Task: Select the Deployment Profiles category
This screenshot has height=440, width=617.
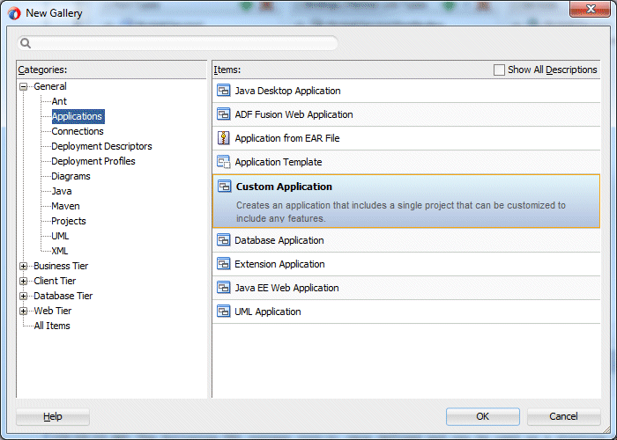Action: click(x=93, y=161)
